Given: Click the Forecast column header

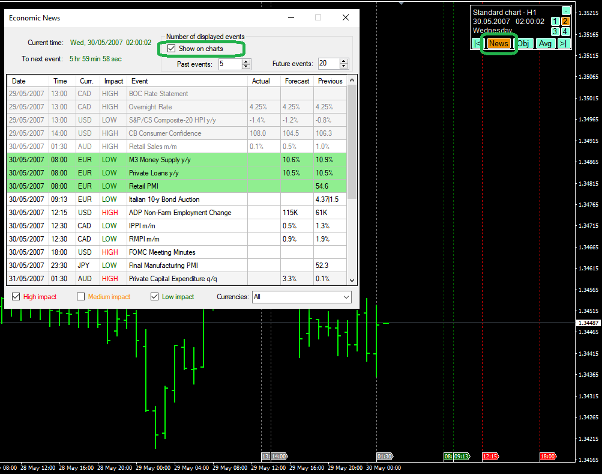Looking at the screenshot, I should [x=297, y=81].
